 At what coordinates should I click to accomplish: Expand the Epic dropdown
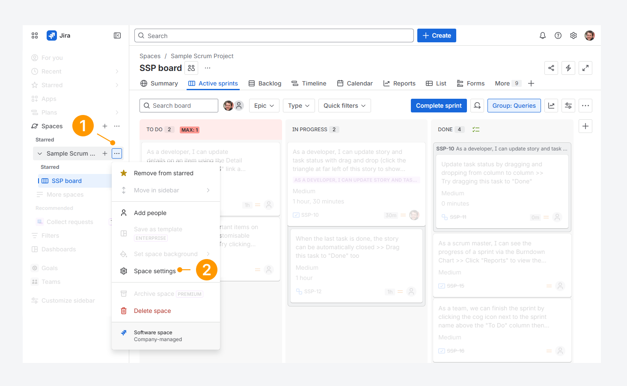[264, 106]
